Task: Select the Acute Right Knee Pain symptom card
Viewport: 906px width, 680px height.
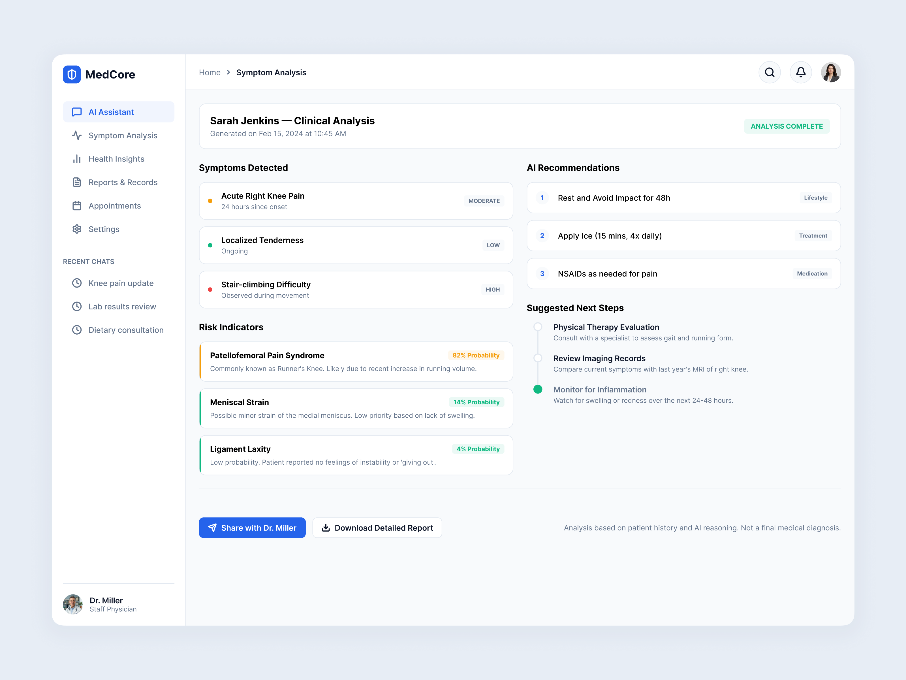Action: coord(356,201)
